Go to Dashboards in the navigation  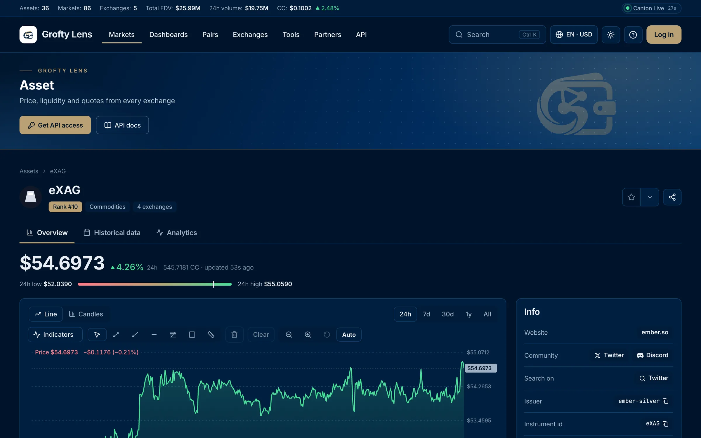pyautogui.click(x=169, y=34)
